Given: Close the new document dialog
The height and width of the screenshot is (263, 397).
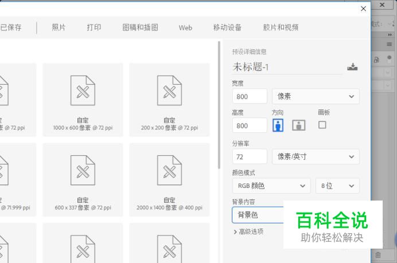Looking at the screenshot, I should coord(363,9).
